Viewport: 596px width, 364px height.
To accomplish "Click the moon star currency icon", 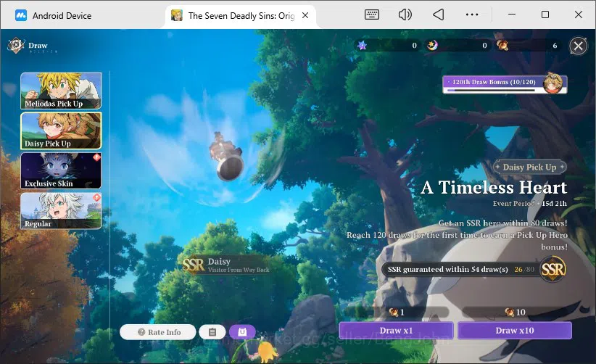I will pyautogui.click(x=432, y=46).
